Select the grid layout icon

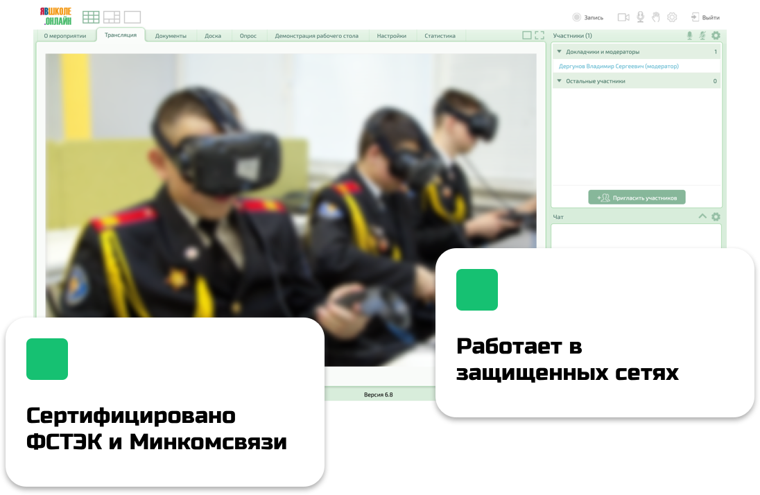(x=91, y=17)
